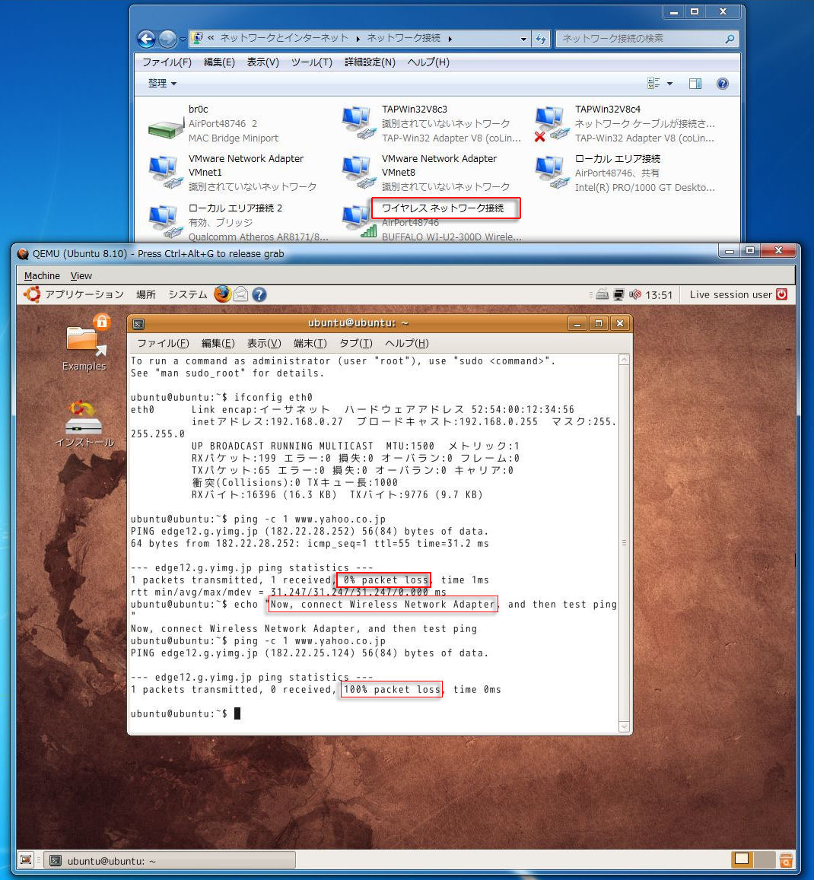Click the refresh button beside the address bar

541,39
